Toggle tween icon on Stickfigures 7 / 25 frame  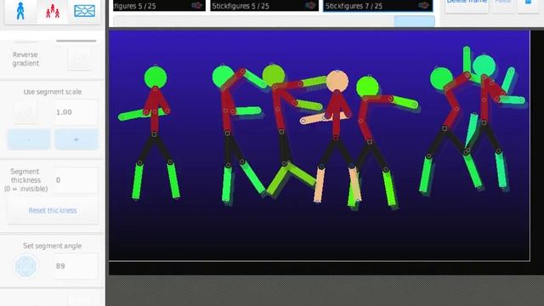(x=423, y=5)
